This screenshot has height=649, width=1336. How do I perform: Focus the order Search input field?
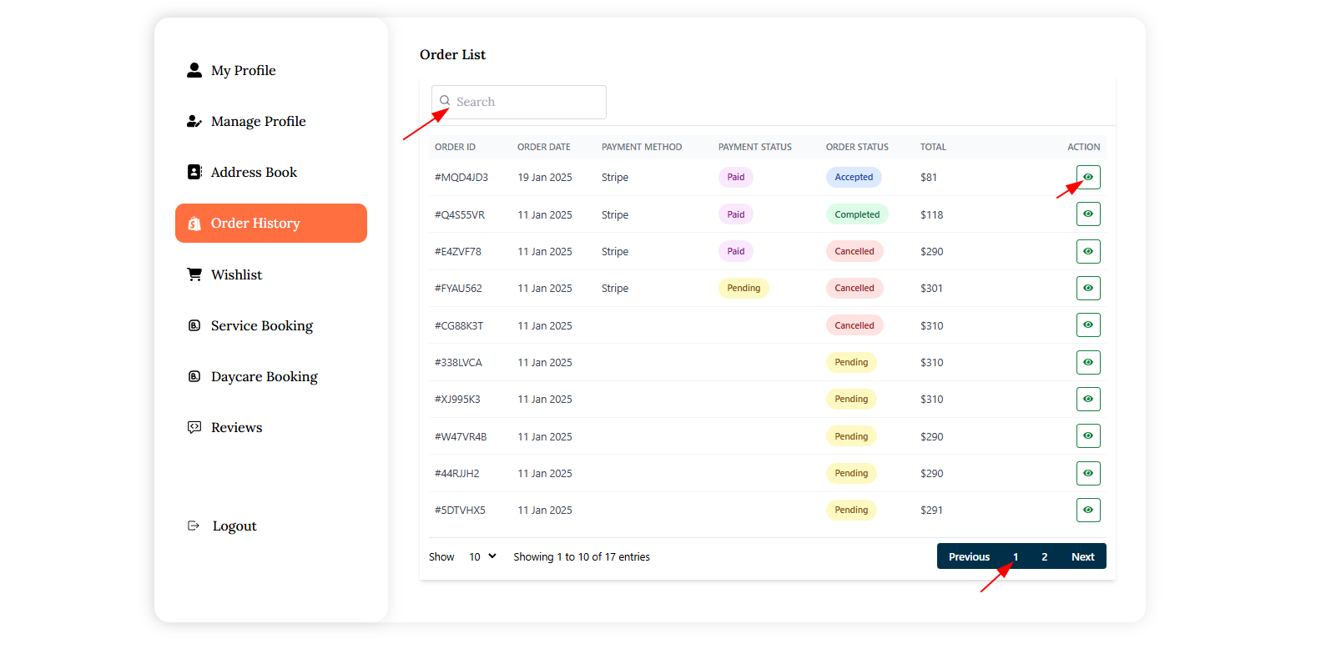(526, 102)
